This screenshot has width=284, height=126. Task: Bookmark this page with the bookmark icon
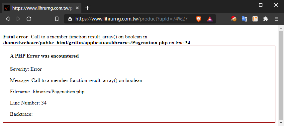point(57,19)
